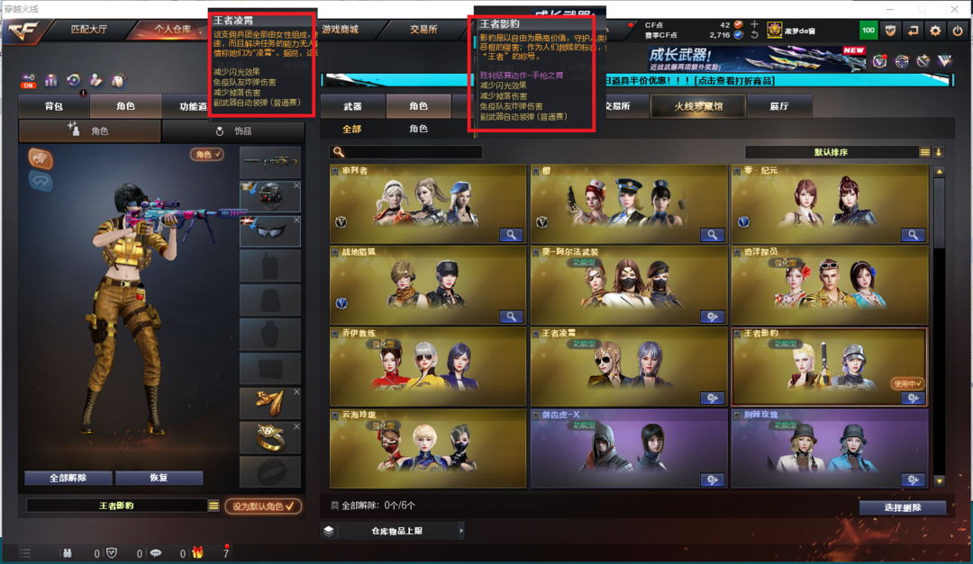Click the gold ring accessory slot
Viewport: 973px width, 564px height.
[x=270, y=437]
